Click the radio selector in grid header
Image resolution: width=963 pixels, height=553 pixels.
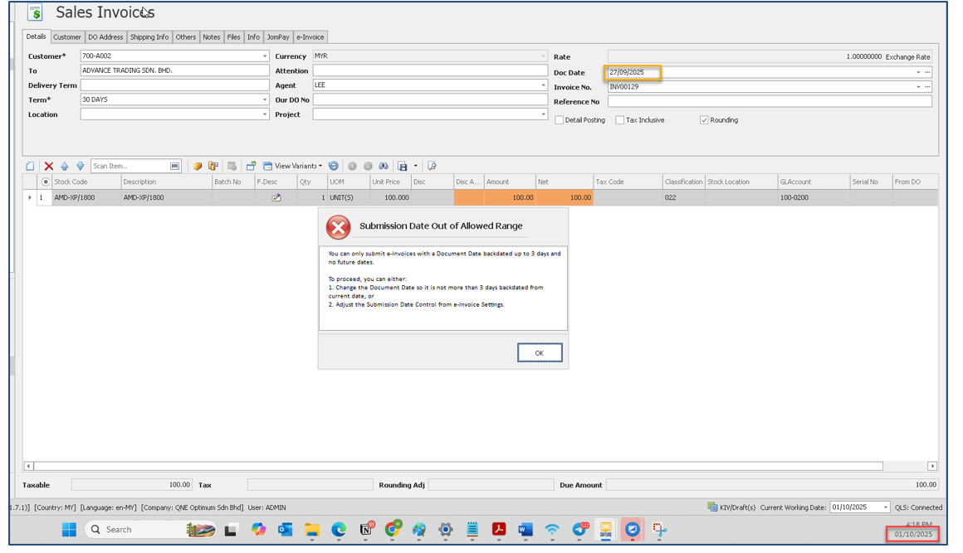click(x=46, y=182)
